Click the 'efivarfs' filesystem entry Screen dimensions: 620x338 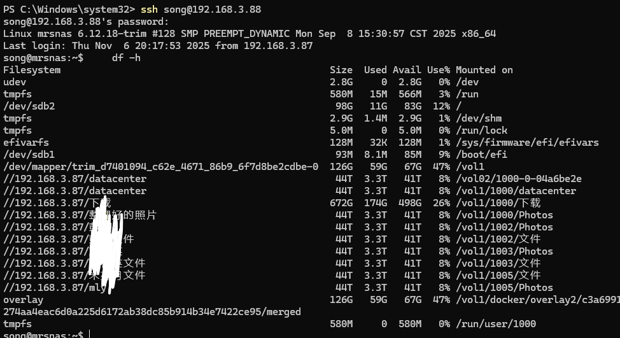point(26,143)
